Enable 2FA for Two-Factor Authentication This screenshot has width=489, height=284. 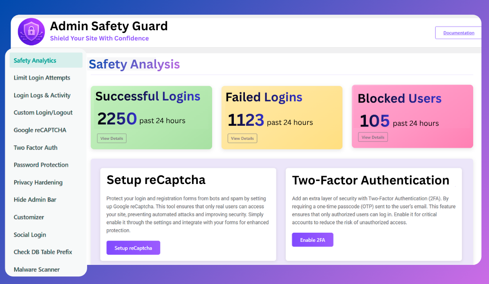click(x=313, y=239)
